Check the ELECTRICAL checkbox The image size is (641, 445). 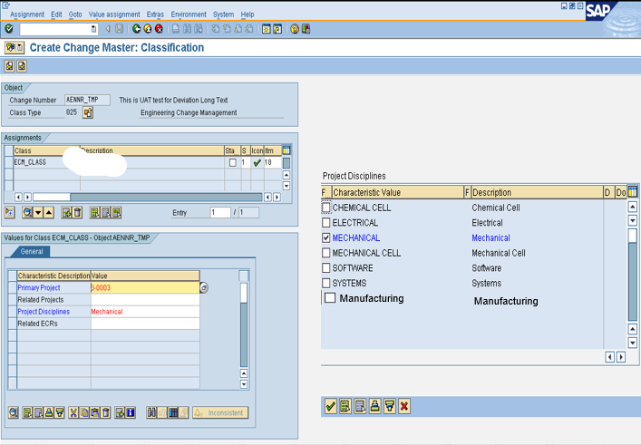coord(326,223)
